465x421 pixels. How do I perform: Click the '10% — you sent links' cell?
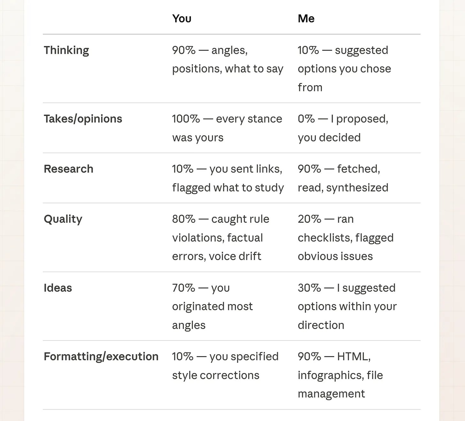coord(228,178)
